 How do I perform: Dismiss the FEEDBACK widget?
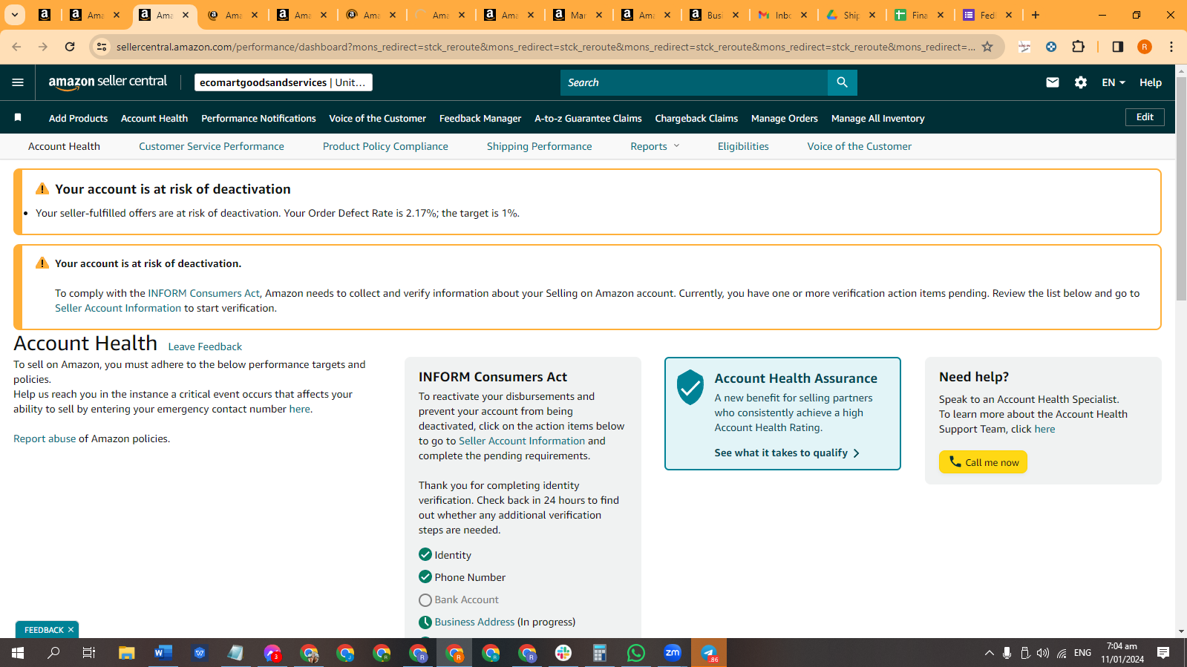71,630
